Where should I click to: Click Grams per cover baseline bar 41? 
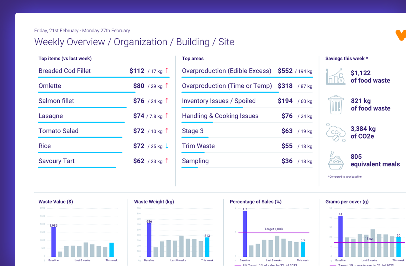point(340,236)
